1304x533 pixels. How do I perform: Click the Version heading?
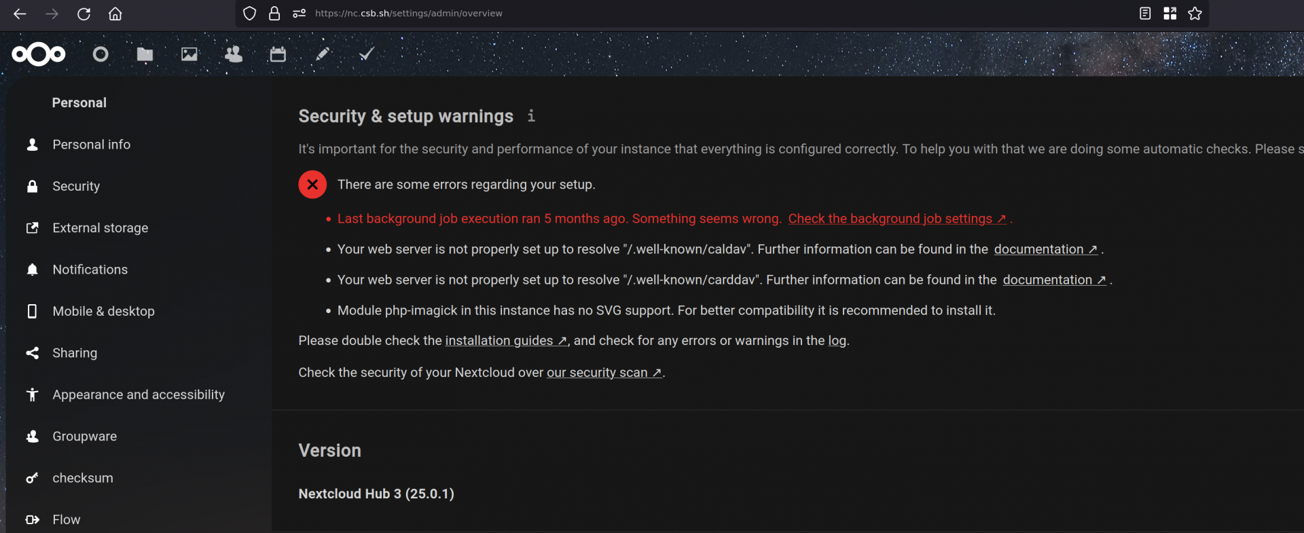pos(330,451)
